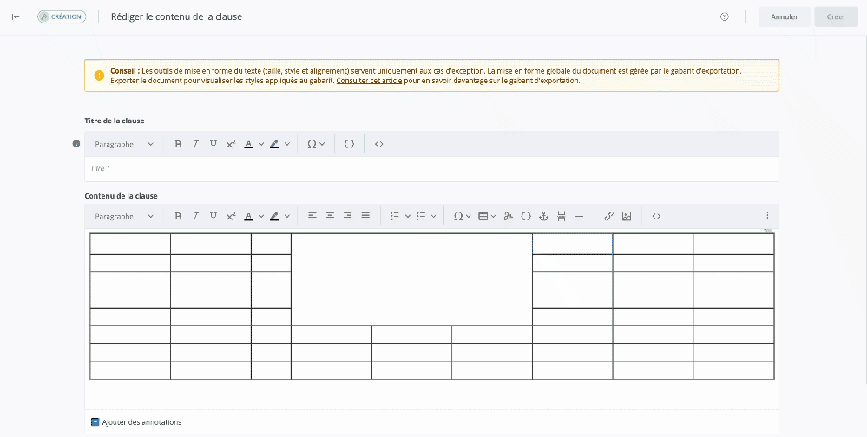This screenshot has height=437, width=867.
Task: Open the more options vertical dots menu
Action: 766,216
